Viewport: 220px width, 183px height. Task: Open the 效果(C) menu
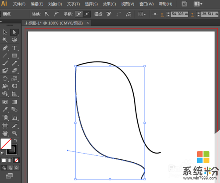click(x=109, y=4)
